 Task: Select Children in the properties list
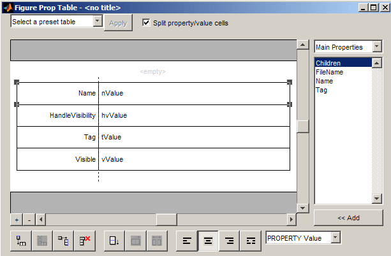pyautogui.click(x=343, y=63)
